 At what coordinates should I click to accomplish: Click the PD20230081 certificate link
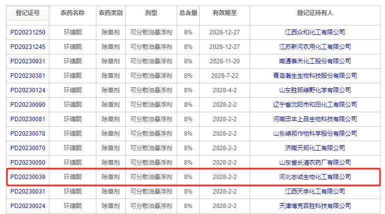coord(27,119)
